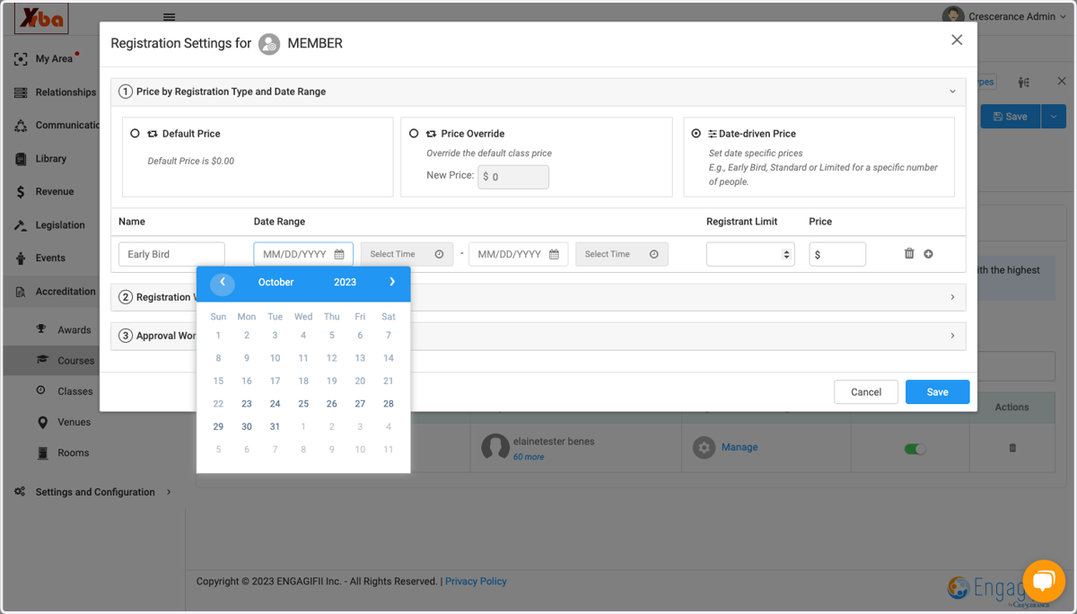Screen dimensions: 1077x614
Task: Click the Events sidebar icon
Action: tap(21, 259)
